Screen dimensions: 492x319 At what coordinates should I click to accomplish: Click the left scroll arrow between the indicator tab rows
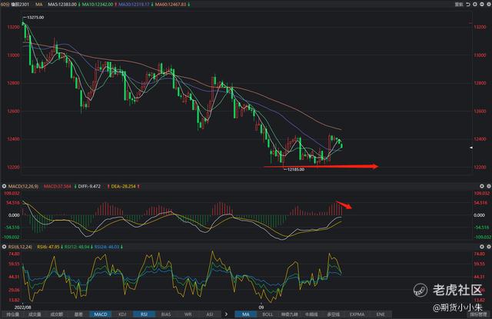(225, 314)
